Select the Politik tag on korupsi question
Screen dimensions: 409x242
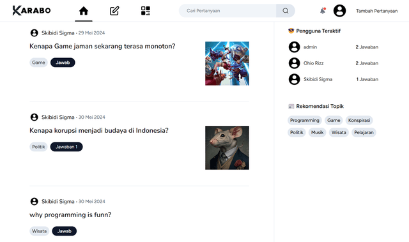pyautogui.click(x=38, y=147)
